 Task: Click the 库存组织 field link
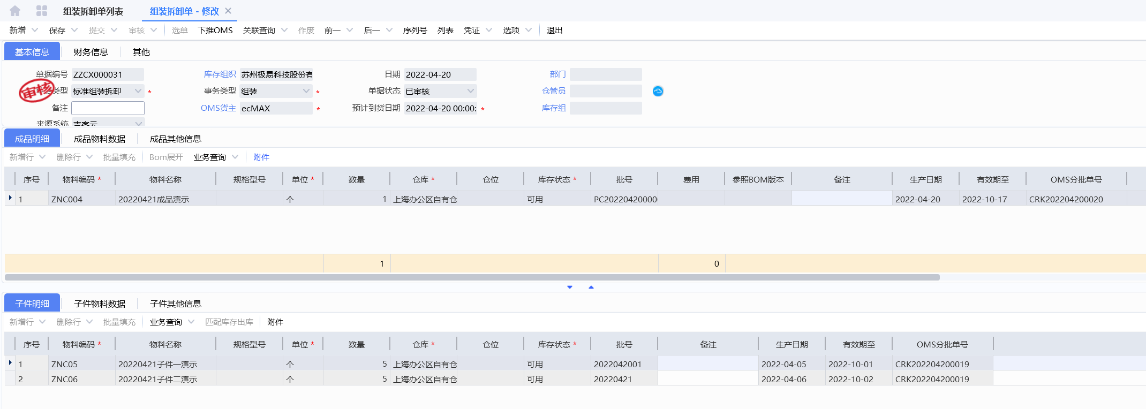pyautogui.click(x=220, y=74)
